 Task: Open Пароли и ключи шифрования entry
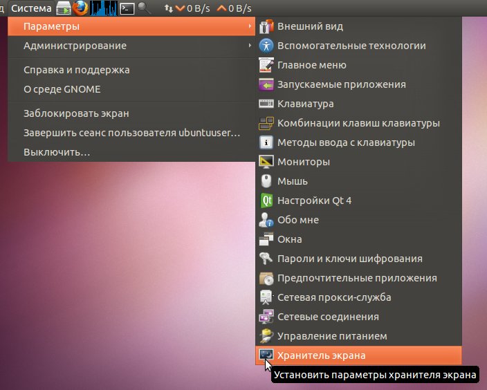pyautogui.click(x=359, y=259)
